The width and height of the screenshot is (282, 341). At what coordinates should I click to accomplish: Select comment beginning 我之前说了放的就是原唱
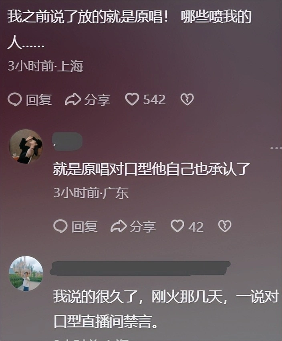129,30
